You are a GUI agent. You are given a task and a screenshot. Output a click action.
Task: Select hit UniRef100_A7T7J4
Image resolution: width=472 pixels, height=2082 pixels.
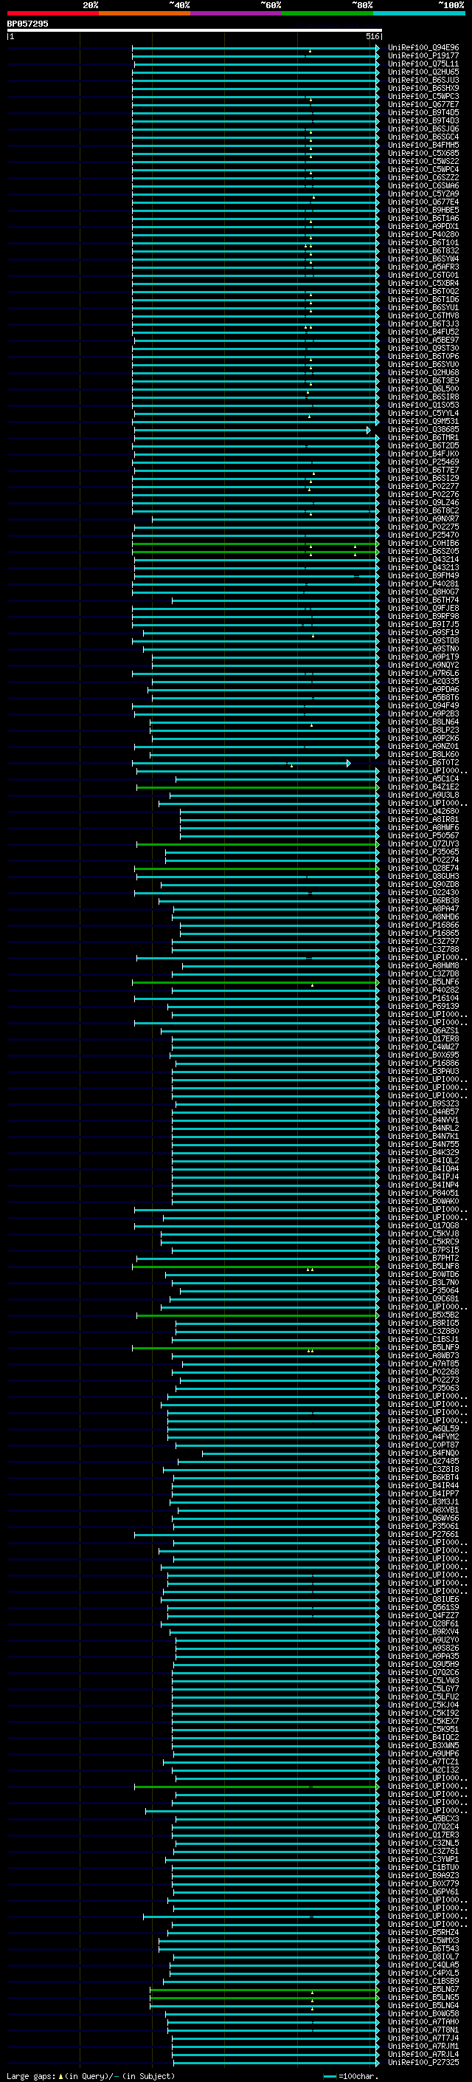click(423, 2038)
